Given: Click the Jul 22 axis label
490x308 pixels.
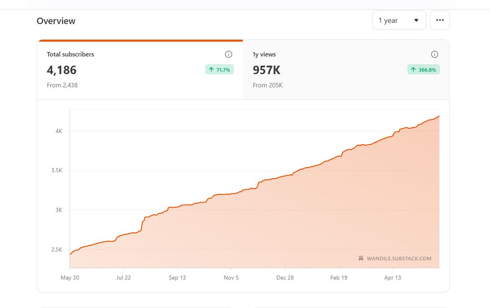Looking at the screenshot, I should pos(123,277).
